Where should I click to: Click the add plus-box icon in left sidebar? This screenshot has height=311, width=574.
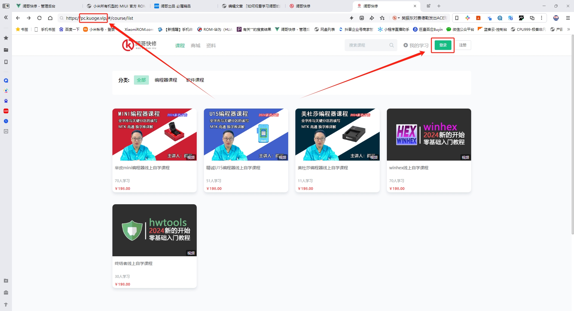[x=6, y=131]
